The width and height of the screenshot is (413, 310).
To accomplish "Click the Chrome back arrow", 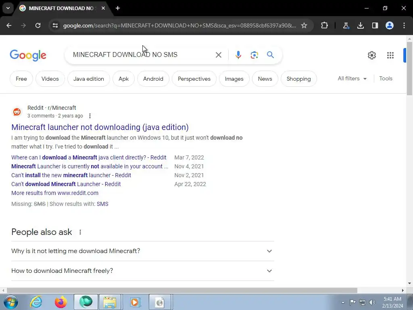I will coord(9,25).
